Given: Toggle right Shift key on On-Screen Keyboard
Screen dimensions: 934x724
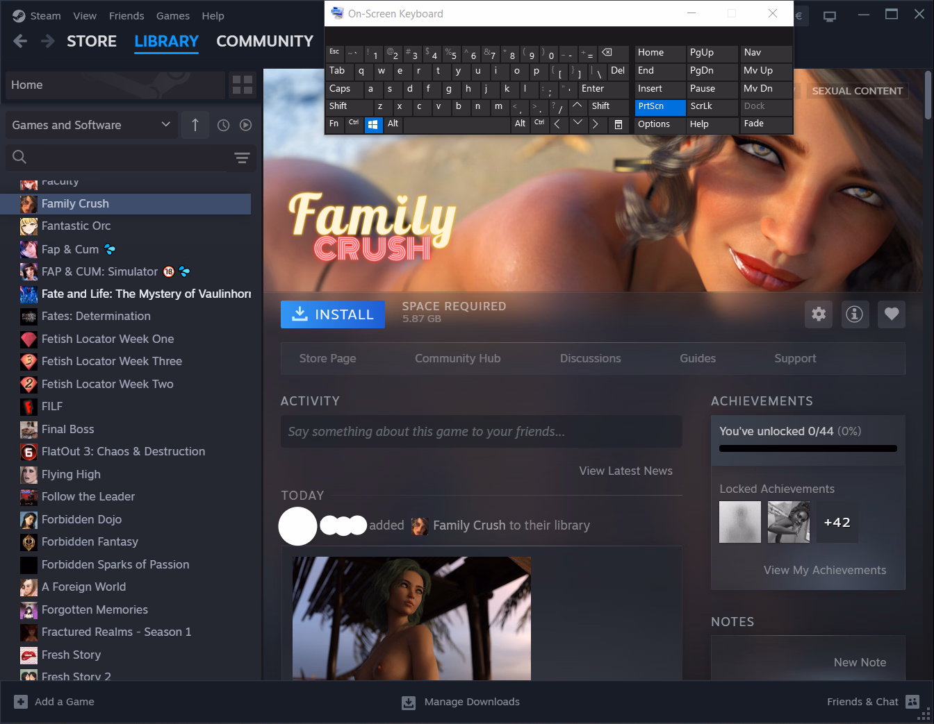Looking at the screenshot, I should [x=609, y=106].
